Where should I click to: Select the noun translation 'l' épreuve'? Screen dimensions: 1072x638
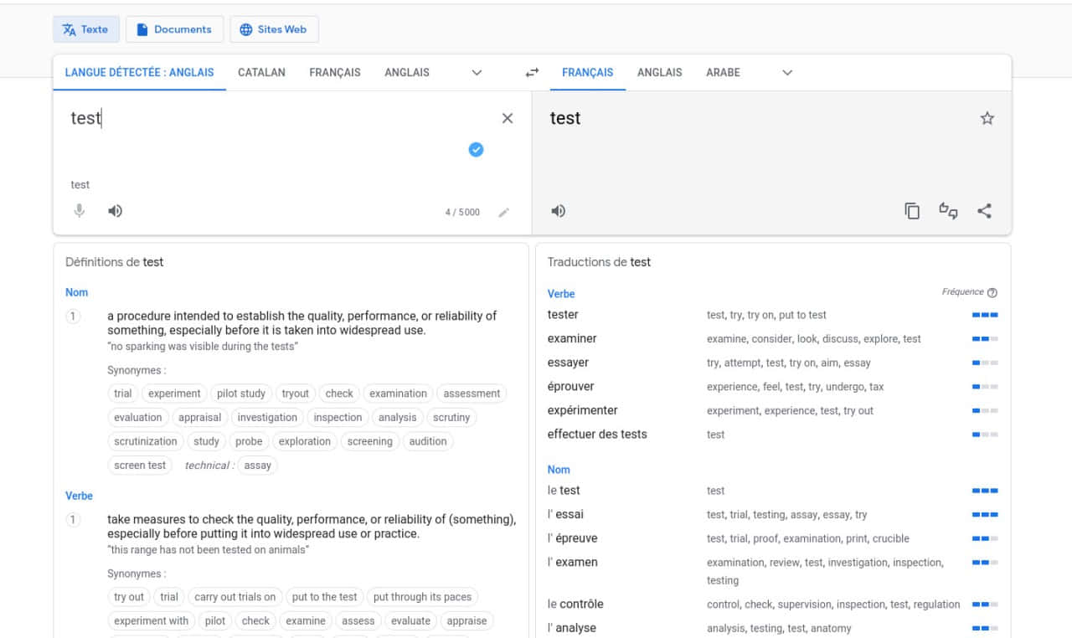[573, 538]
